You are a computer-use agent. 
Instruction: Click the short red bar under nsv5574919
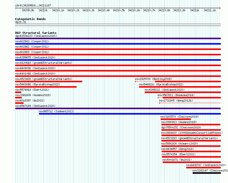tap(18, 92)
